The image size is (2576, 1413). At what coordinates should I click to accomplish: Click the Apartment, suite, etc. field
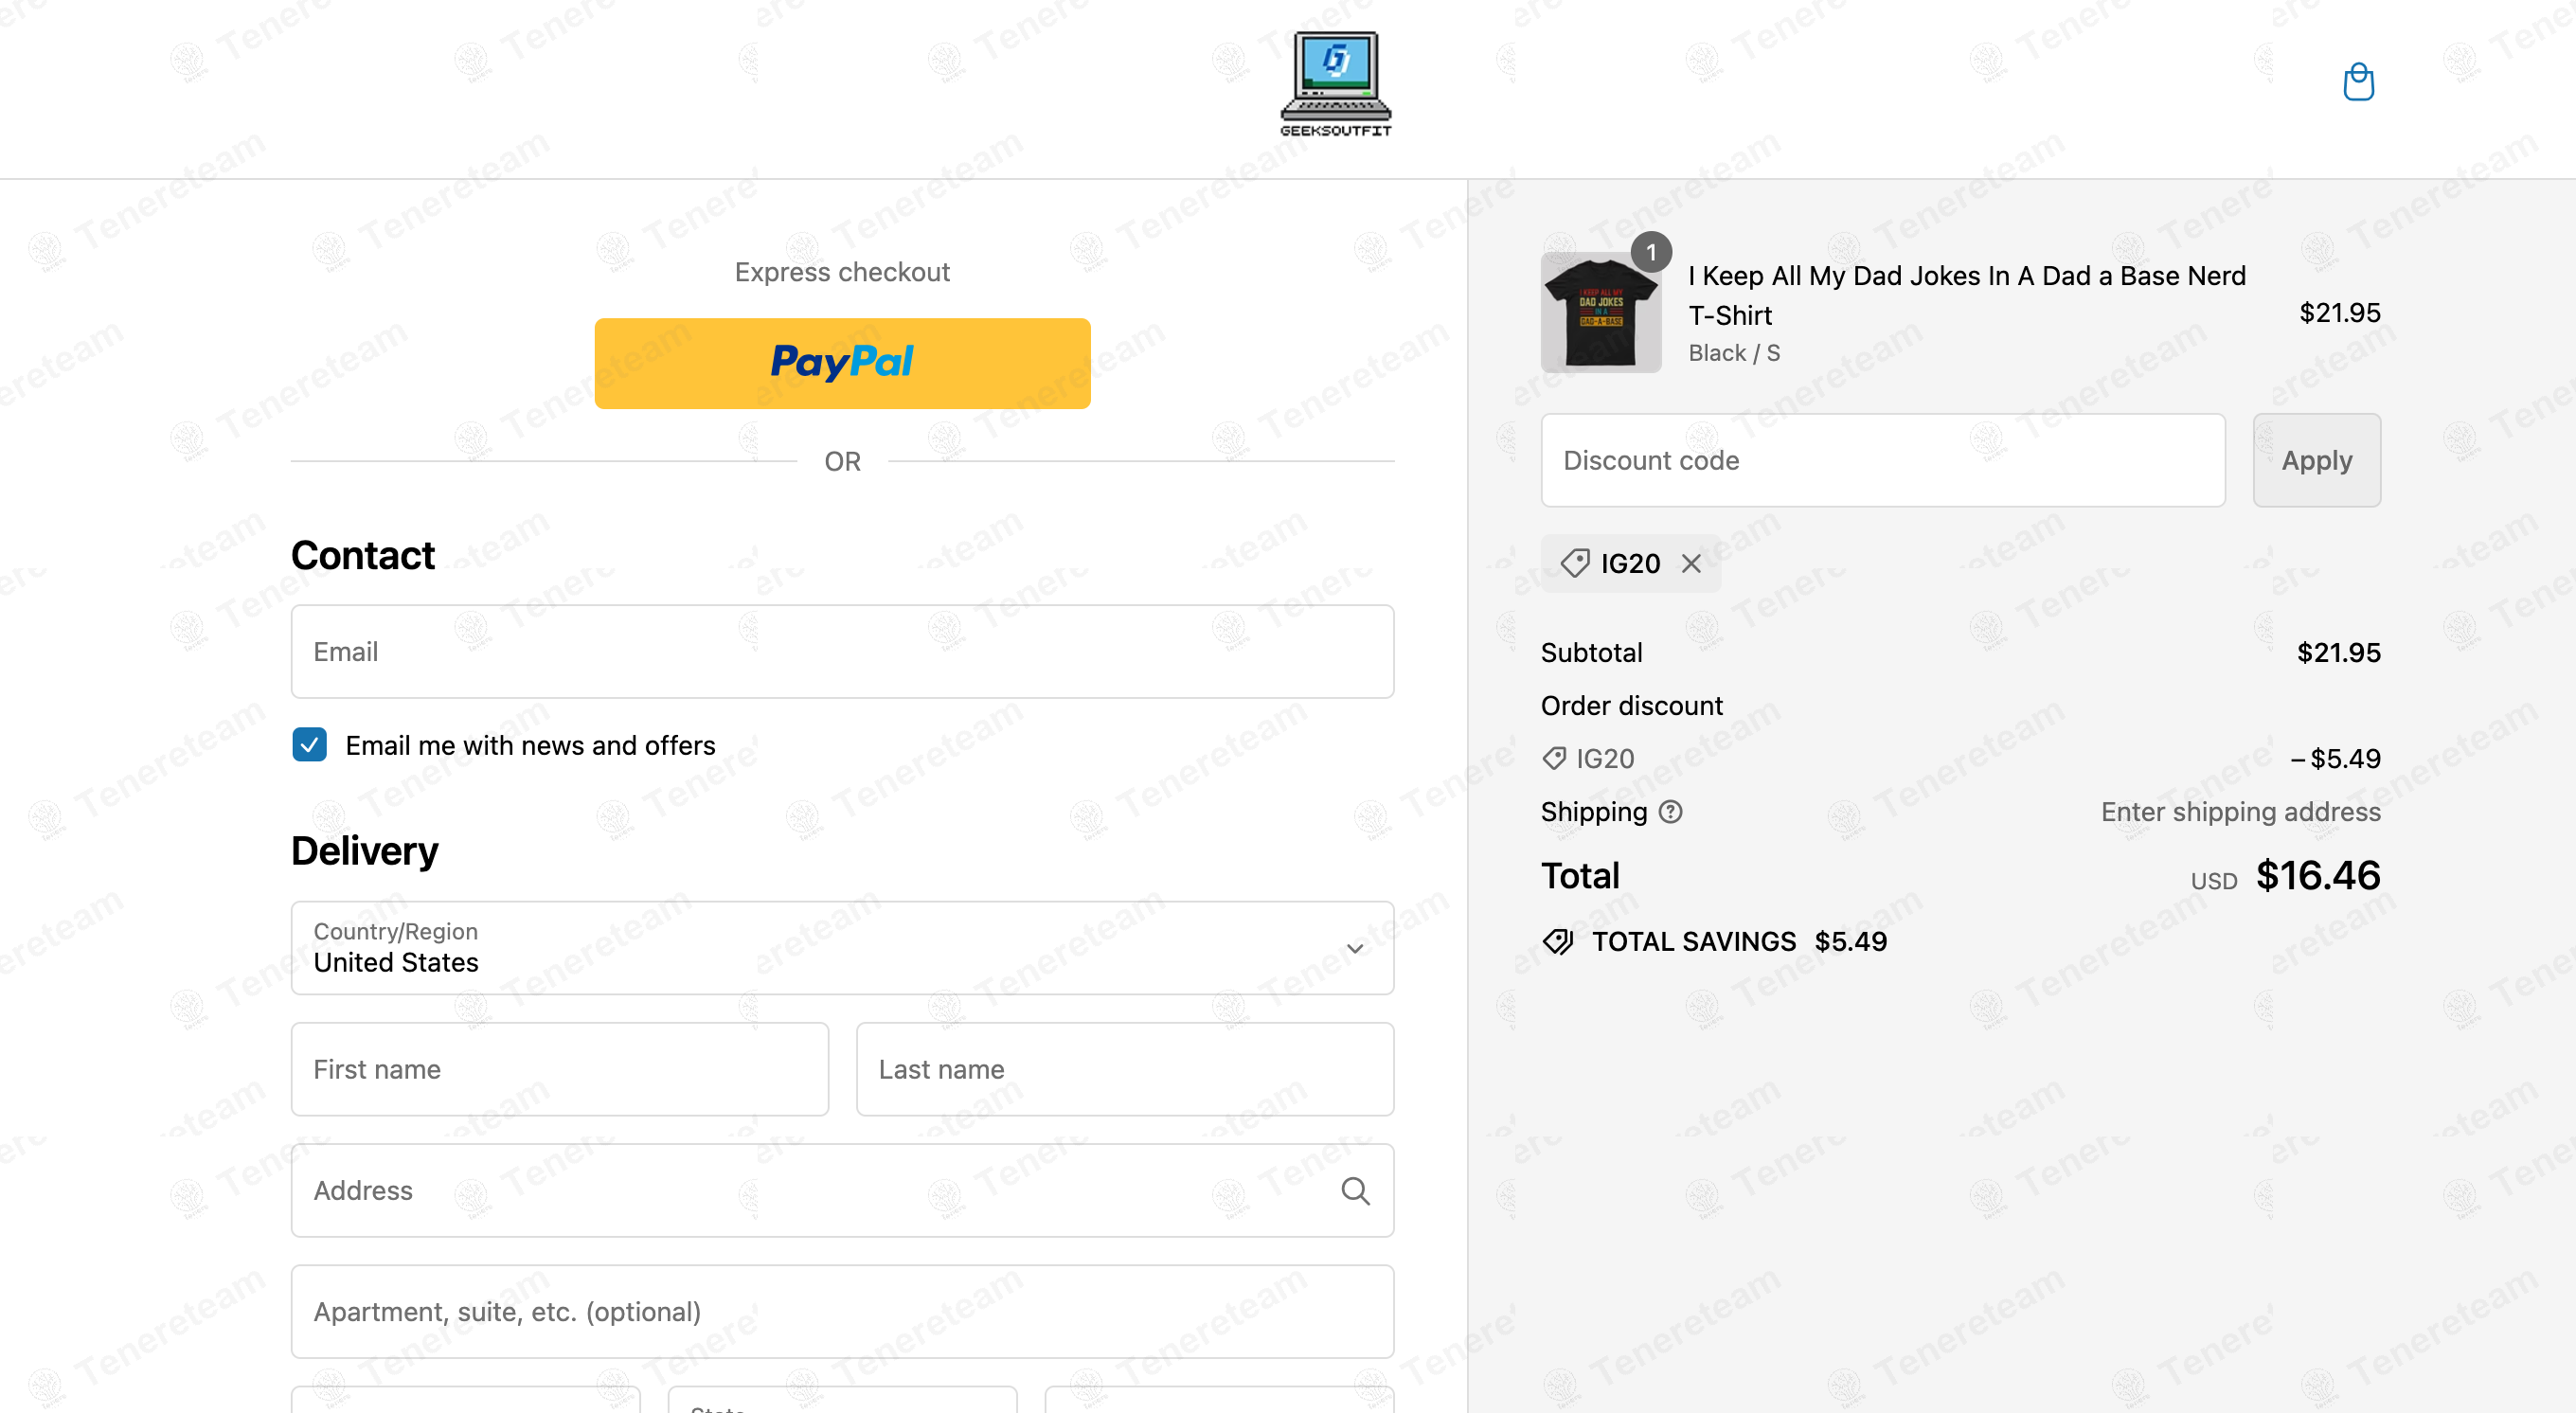coord(842,1311)
